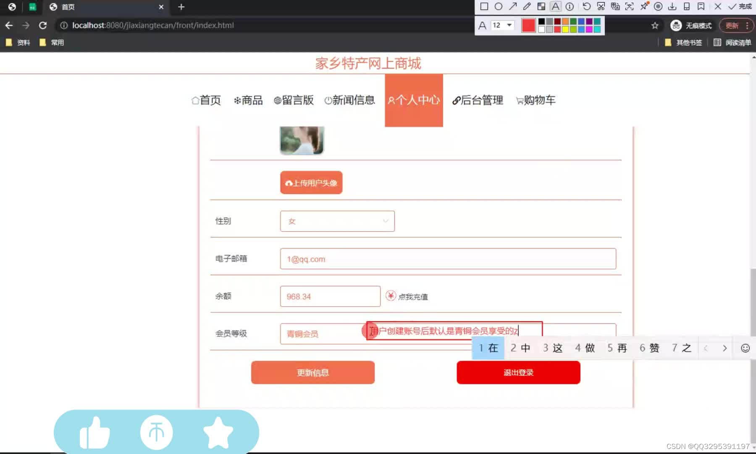This screenshot has height=454, width=756.
Task: Open the 阅读清单 reading list
Action: pos(732,42)
